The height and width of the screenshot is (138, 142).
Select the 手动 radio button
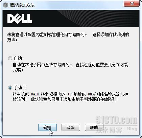tap(10, 88)
